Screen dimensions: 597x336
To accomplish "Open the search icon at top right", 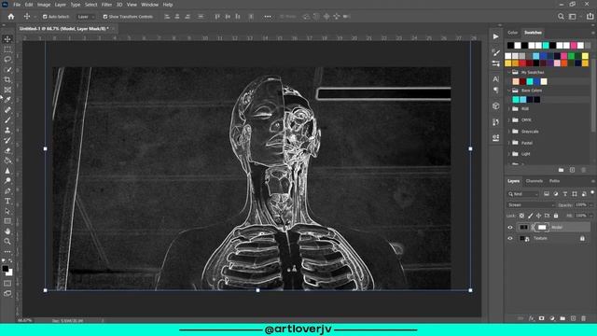I will coord(561,17).
